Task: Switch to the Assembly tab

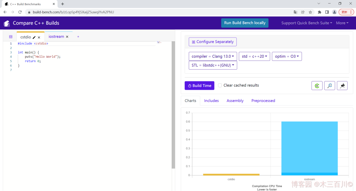Action: tap(235, 101)
